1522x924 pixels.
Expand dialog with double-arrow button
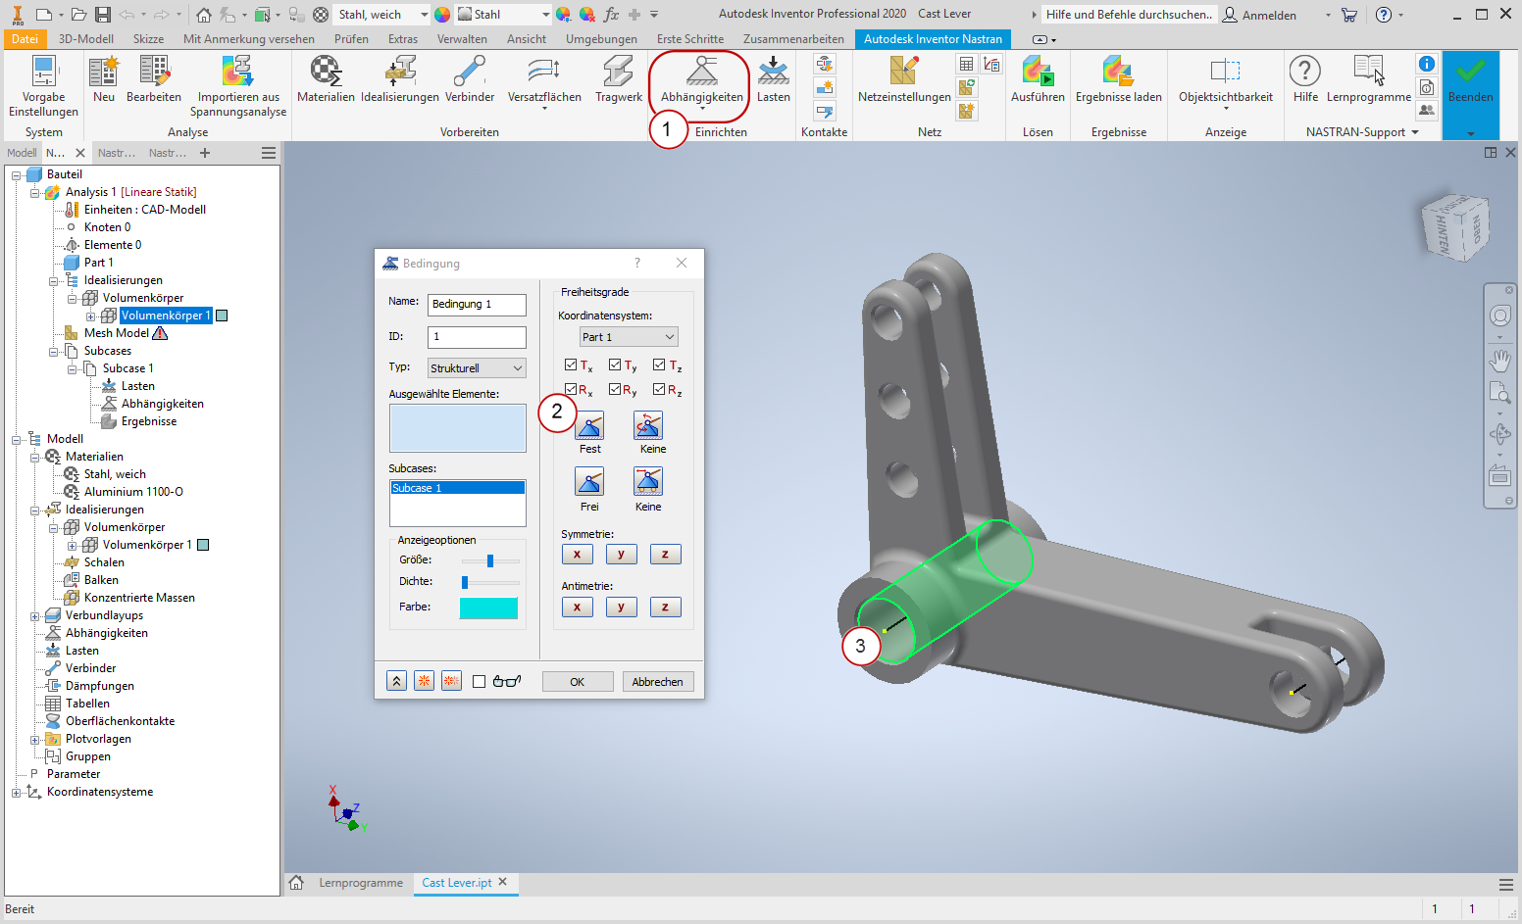click(x=396, y=681)
